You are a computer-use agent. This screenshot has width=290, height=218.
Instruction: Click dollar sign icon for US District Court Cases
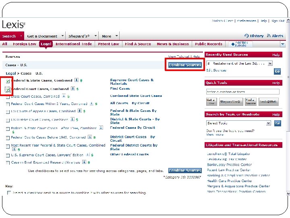pyautogui.click(x=77, y=120)
